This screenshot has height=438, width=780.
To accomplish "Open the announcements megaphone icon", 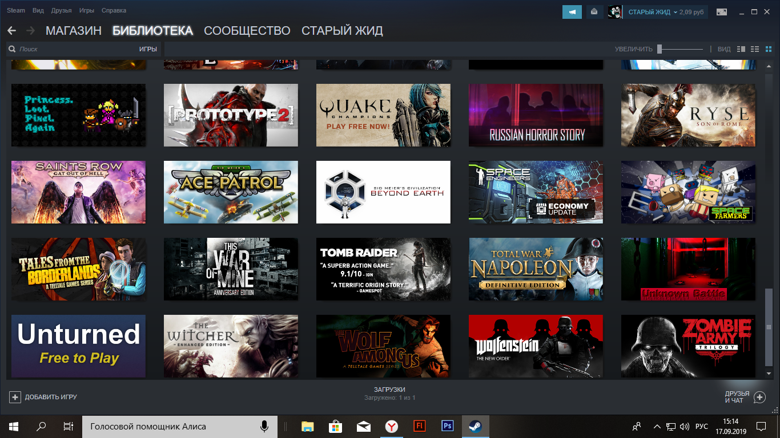I will [x=572, y=11].
